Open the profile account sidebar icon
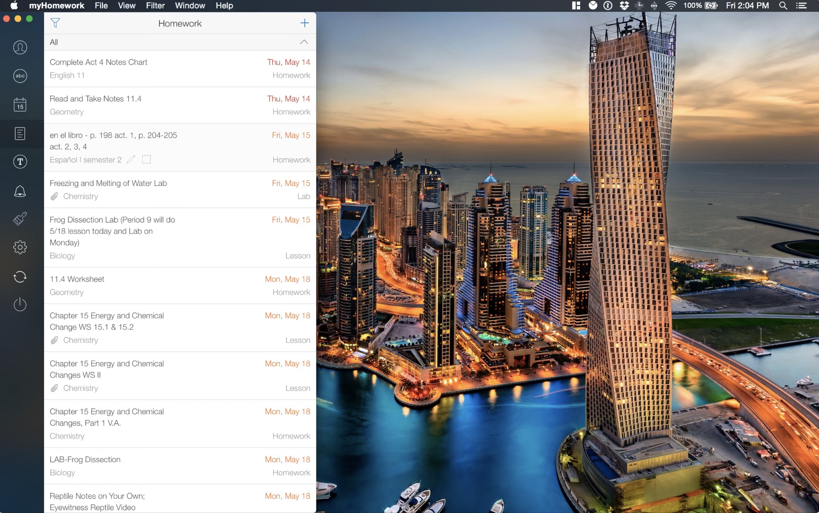 (x=20, y=47)
